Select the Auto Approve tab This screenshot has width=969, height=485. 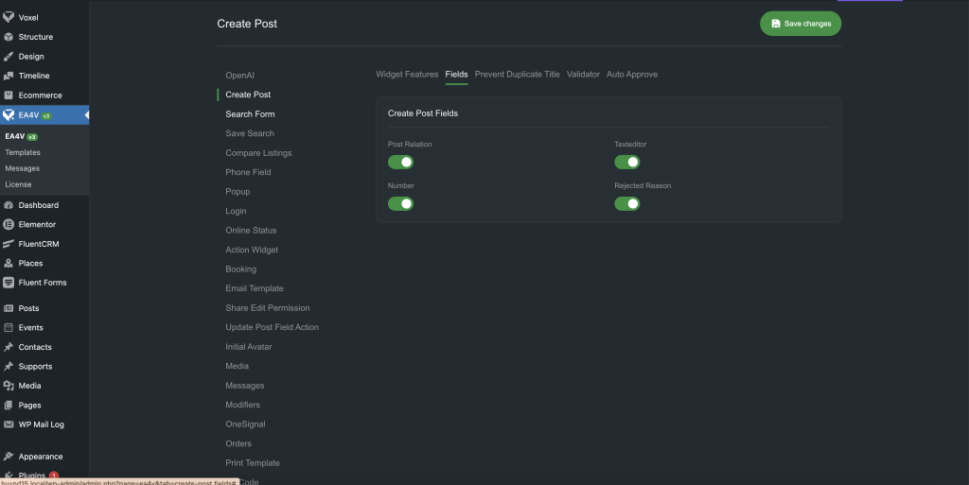coord(631,75)
